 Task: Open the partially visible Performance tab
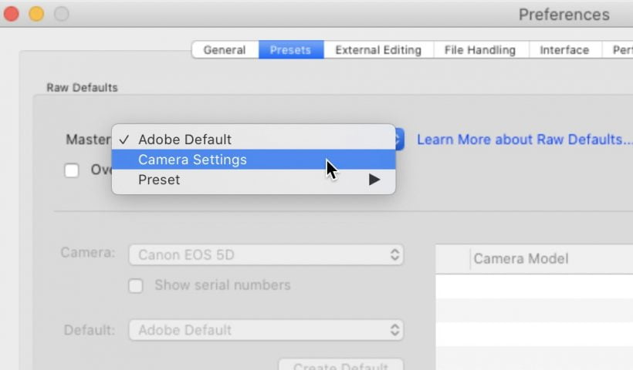click(621, 50)
